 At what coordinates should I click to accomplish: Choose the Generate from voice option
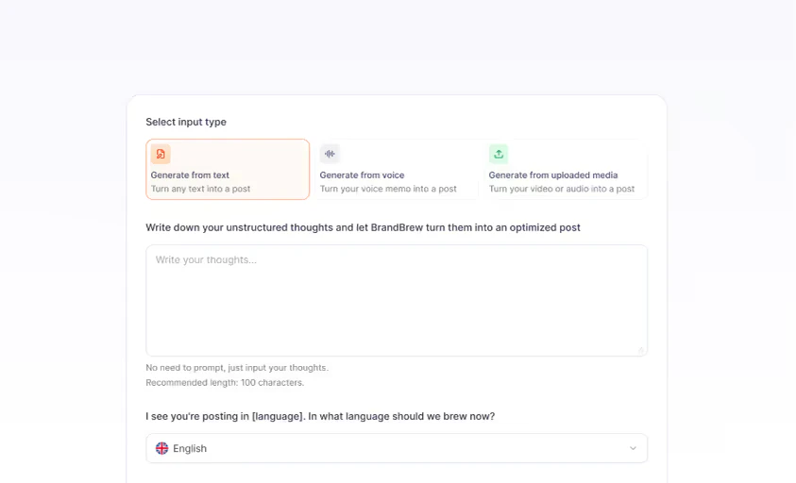click(x=397, y=170)
